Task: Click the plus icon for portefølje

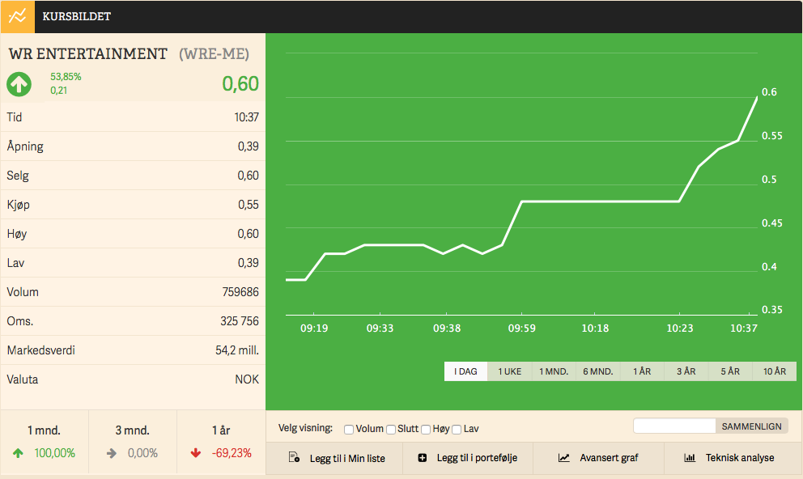Action: pyautogui.click(x=422, y=458)
